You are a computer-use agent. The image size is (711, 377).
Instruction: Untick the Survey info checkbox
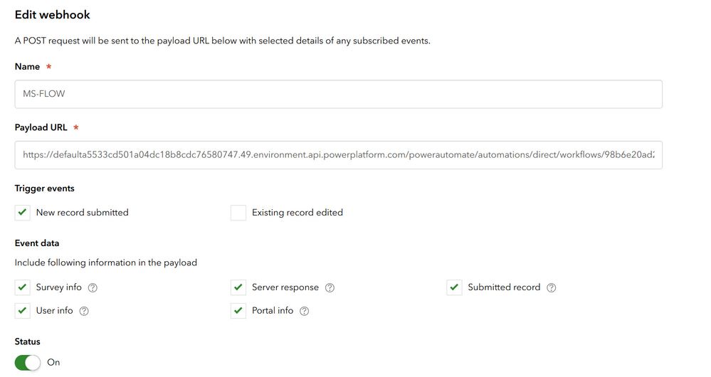tap(23, 287)
